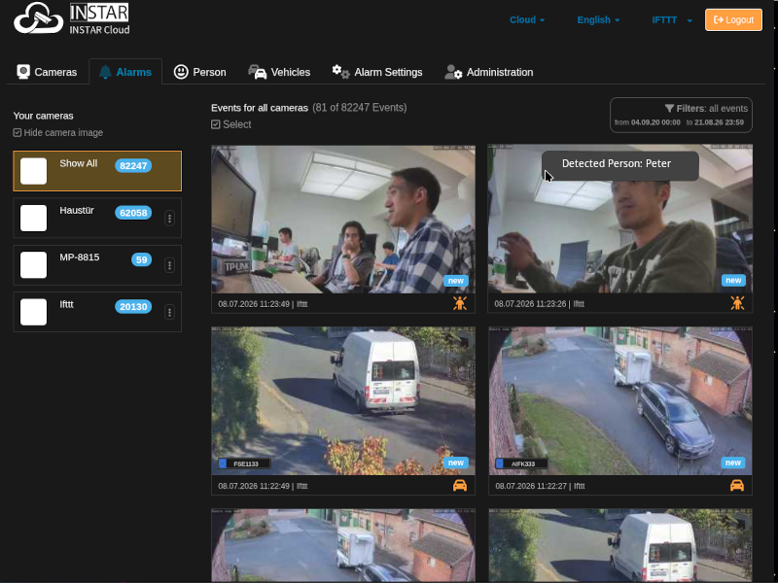Image resolution: width=778 pixels, height=583 pixels.
Task: Open the 11:22:49 white van thumbnail
Action: 343,400
